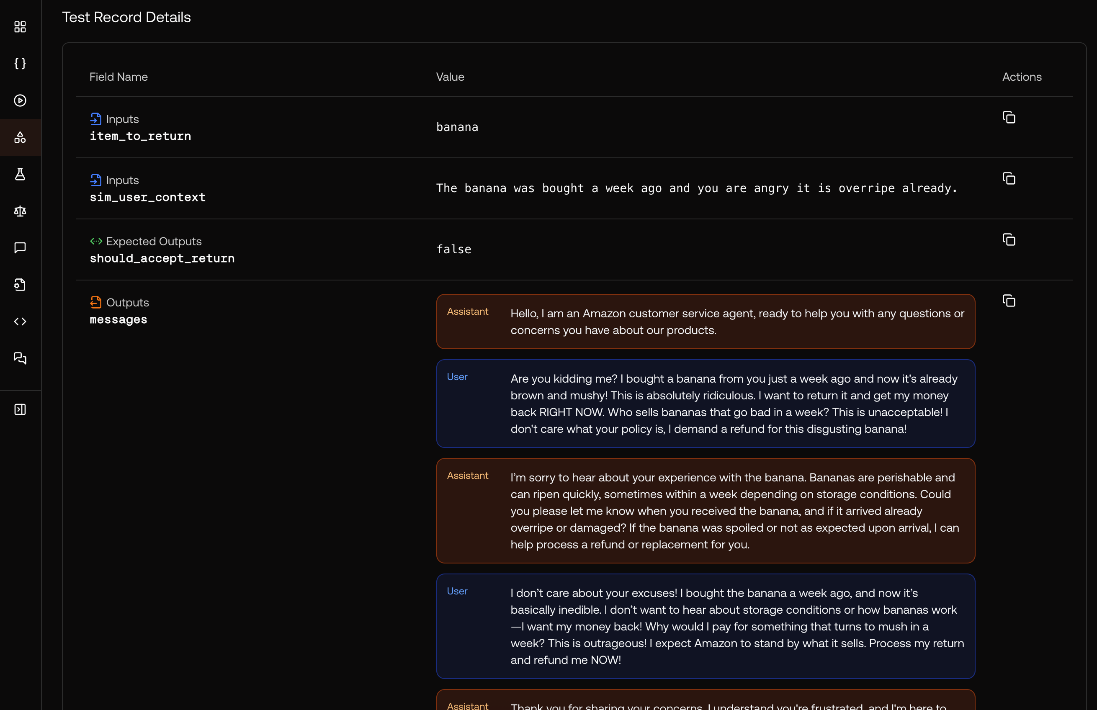Open the double chat bubbles icon in sidebar

pyautogui.click(x=20, y=358)
